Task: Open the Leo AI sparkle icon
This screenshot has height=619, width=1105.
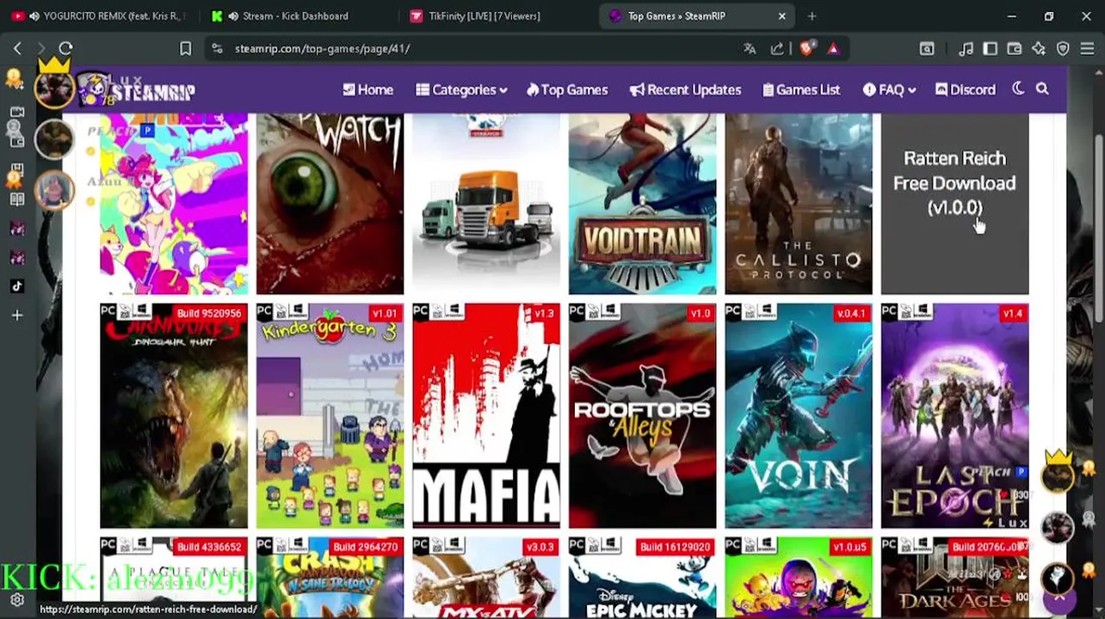Action: tap(1039, 49)
